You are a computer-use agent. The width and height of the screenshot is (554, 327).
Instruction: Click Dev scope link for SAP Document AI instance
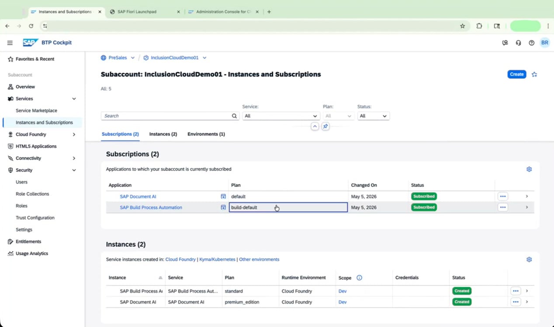[343, 302]
